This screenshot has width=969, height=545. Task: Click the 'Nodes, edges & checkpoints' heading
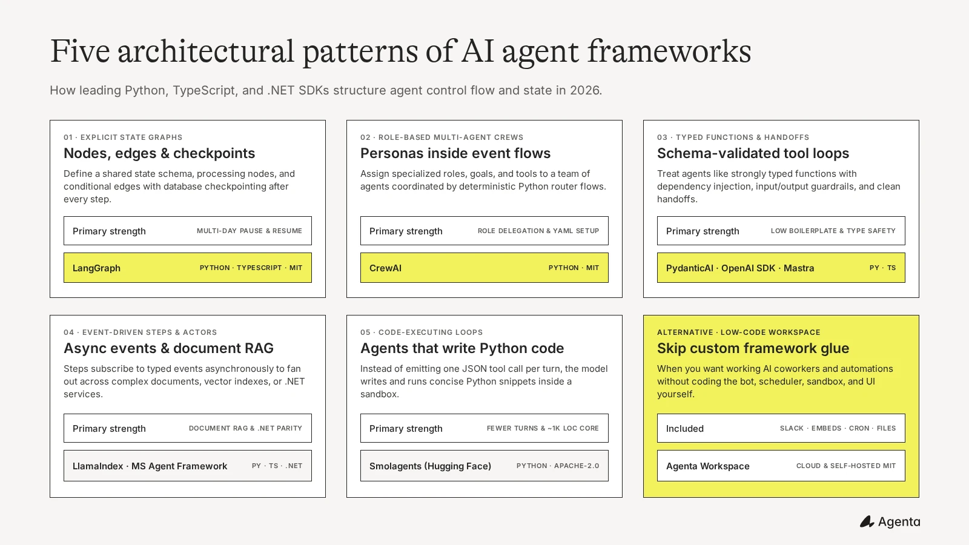[159, 153]
